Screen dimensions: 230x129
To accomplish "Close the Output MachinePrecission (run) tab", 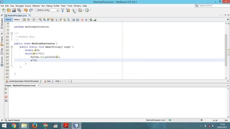I will pyautogui.click(x=38, y=85).
